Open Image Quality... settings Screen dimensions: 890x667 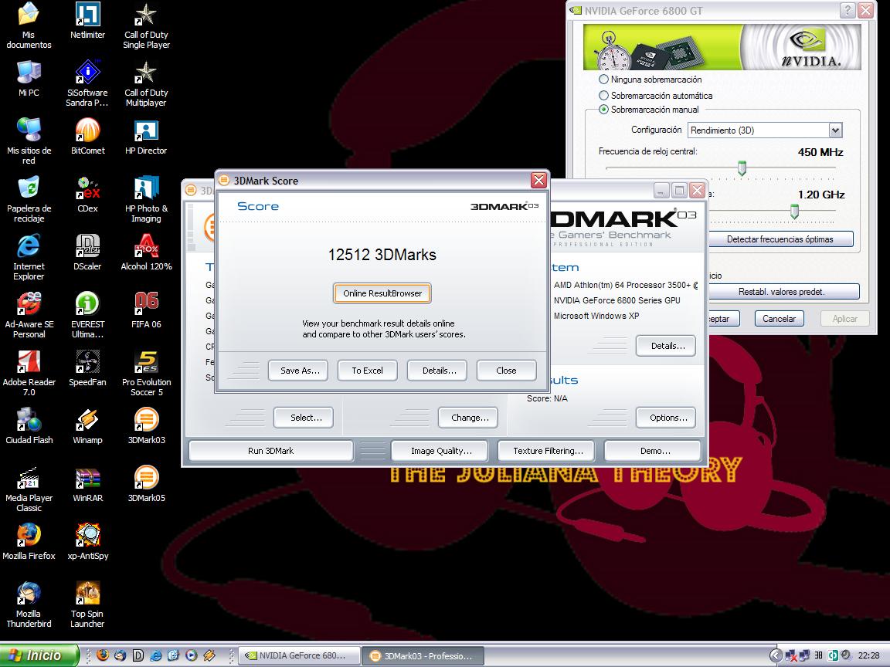(441, 451)
